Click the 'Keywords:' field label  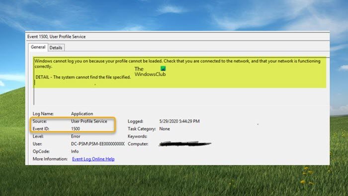(137, 136)
